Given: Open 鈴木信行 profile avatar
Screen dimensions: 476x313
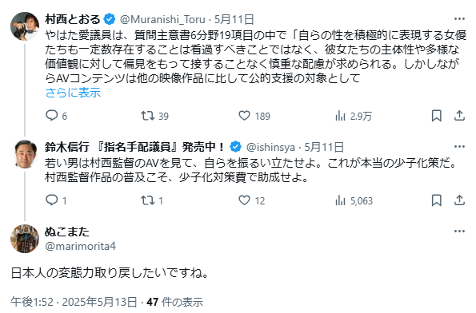Looking at the screenshot, I should click(25, 154).
